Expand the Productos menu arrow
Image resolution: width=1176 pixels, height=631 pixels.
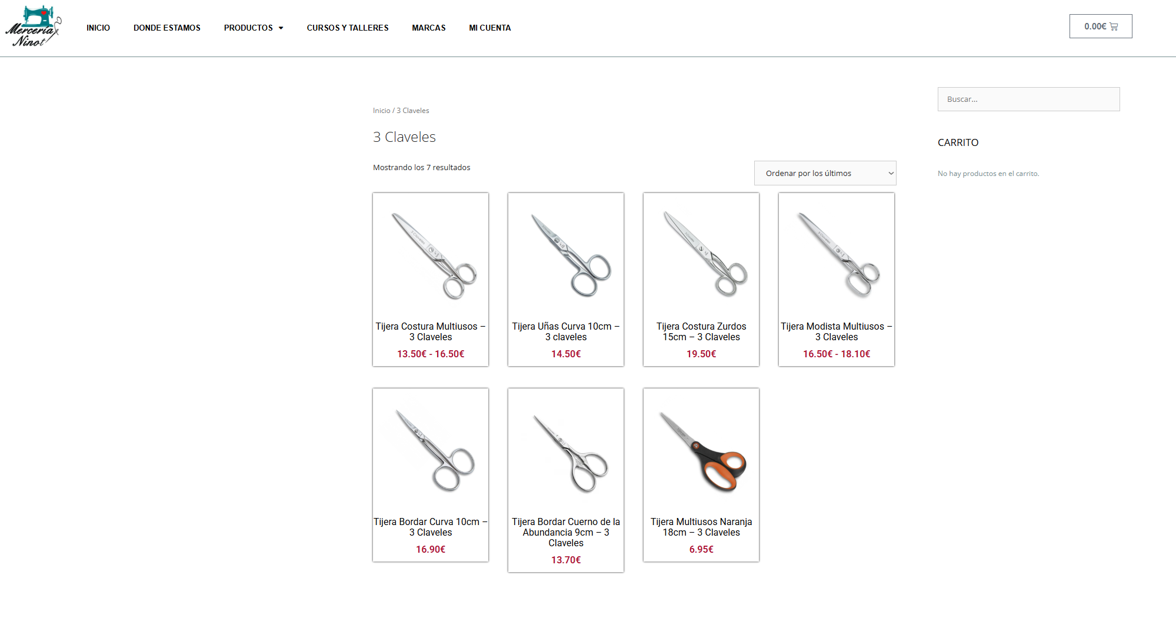(281, 28)
